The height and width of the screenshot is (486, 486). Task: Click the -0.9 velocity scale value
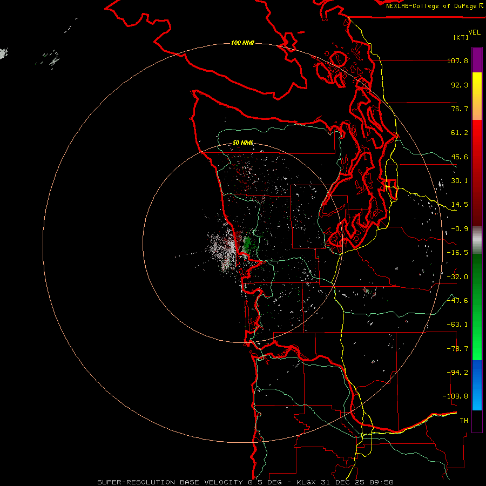(460, 229)
